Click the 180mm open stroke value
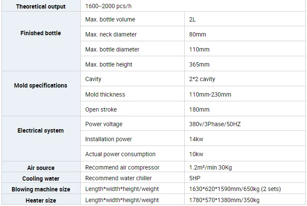 pyautogui.click(x=199, y=109)
